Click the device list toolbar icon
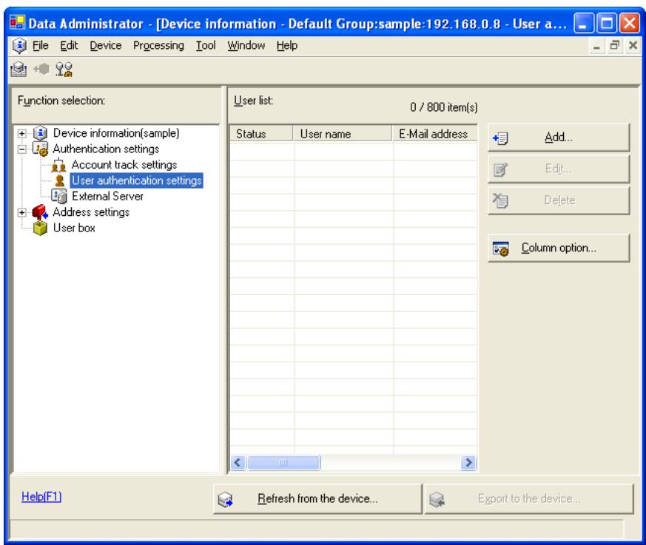This screenshot has height=545, width=646. [x=18, y=70]
